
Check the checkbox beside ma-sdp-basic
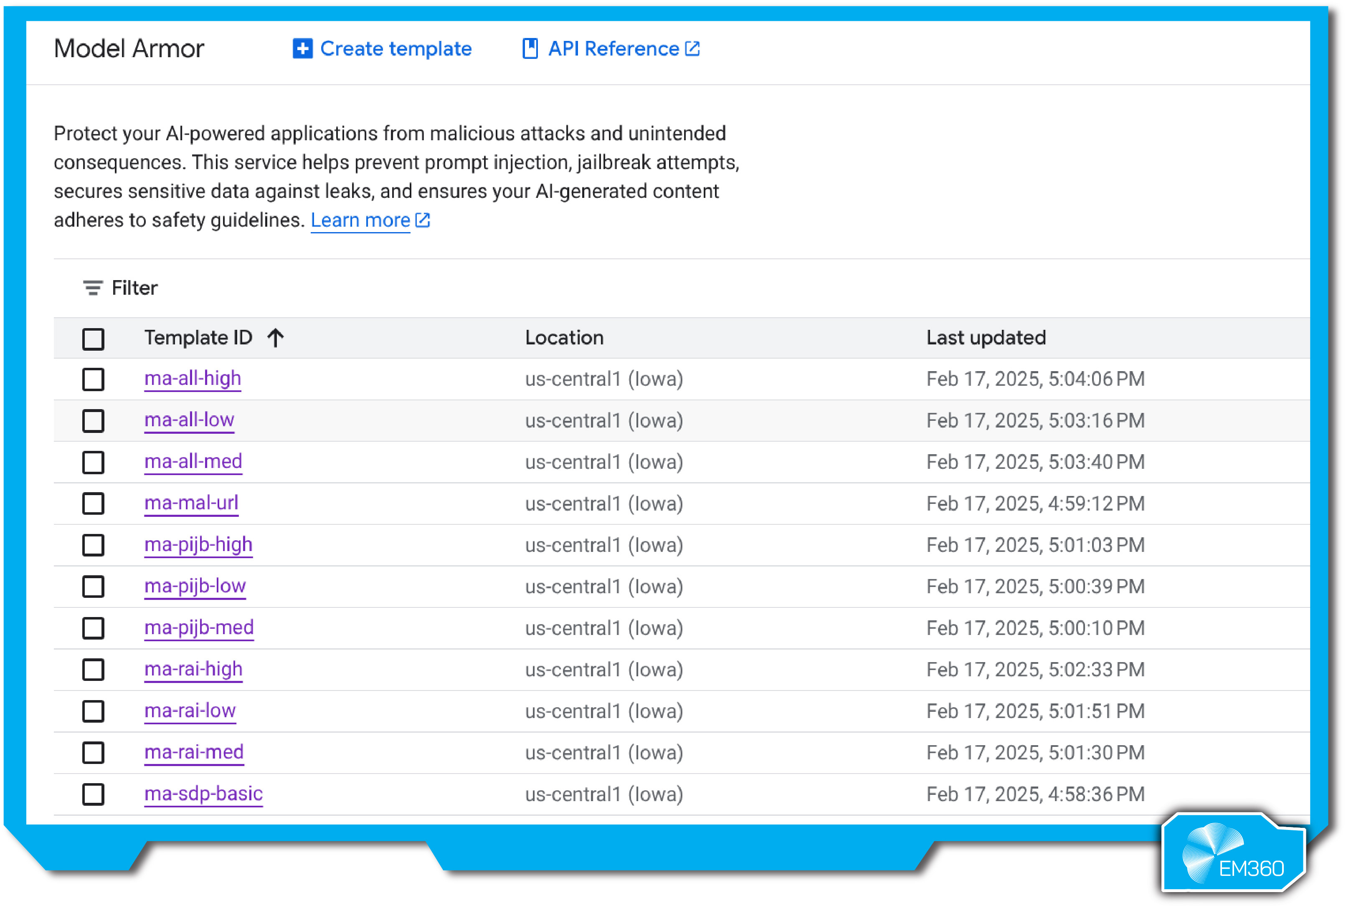93,794
